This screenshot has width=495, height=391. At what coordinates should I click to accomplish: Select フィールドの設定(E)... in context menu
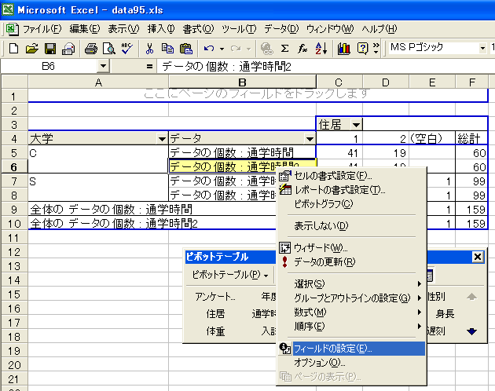(x=352, y=349)
